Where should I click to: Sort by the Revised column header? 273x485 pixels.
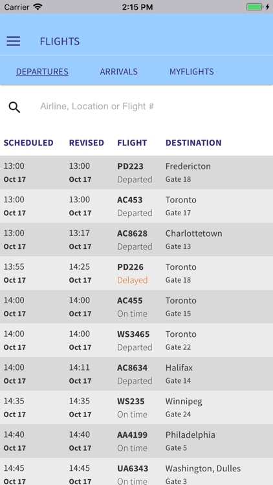point(86,143)
